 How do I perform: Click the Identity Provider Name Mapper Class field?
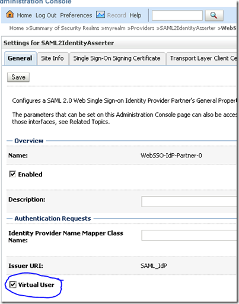(189, 235)
